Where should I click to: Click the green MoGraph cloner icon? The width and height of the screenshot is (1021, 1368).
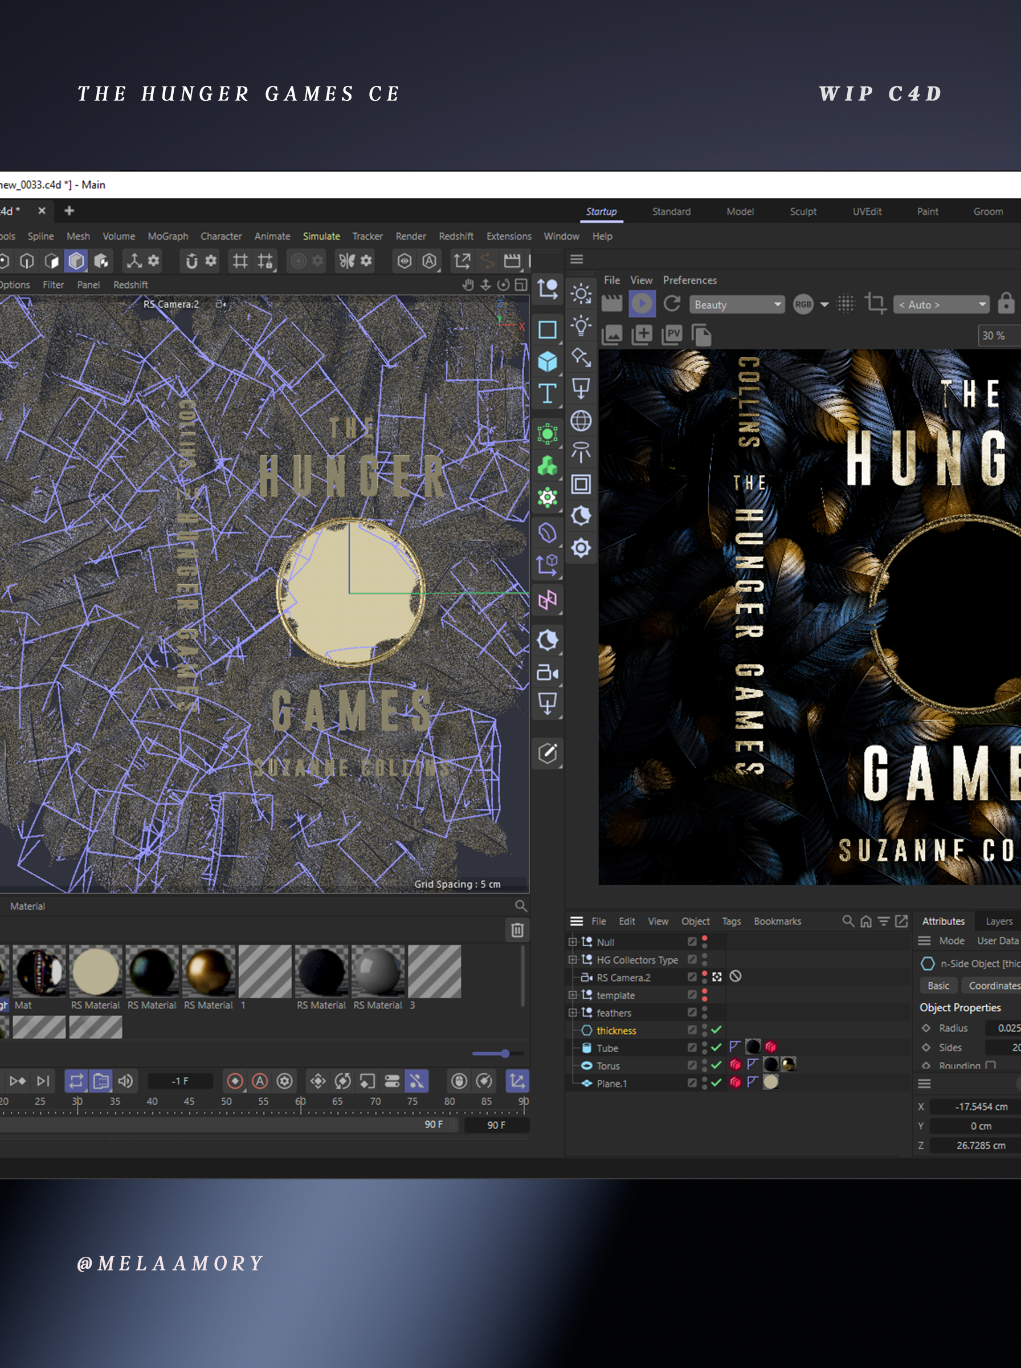pyautogui.click(x=548, y=466)
